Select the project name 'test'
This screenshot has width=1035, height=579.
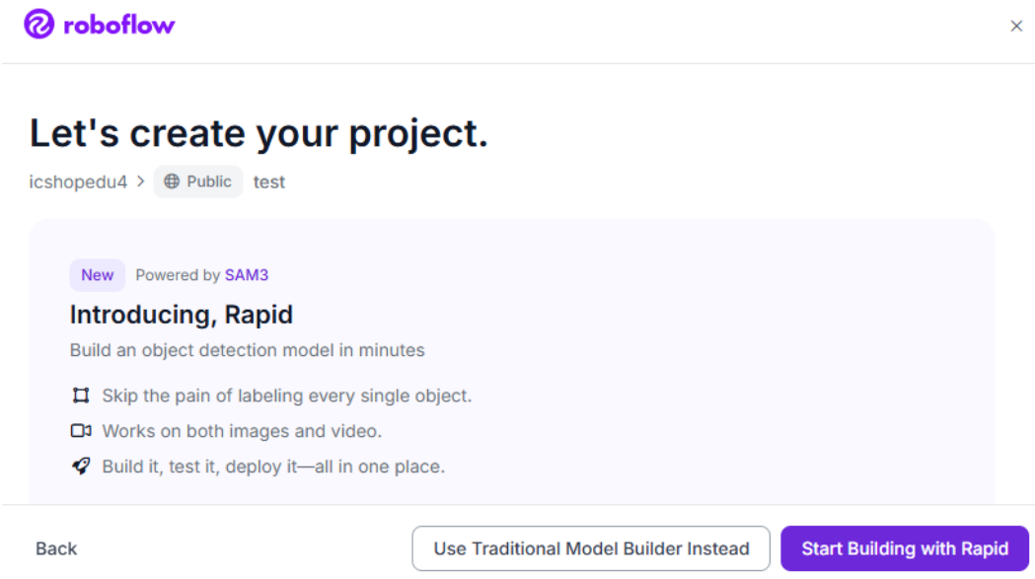(x=269, y=181)
